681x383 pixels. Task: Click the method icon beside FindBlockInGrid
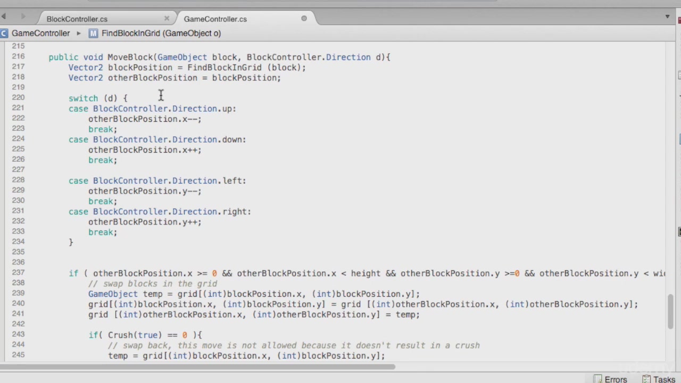(x=93, y=33)
